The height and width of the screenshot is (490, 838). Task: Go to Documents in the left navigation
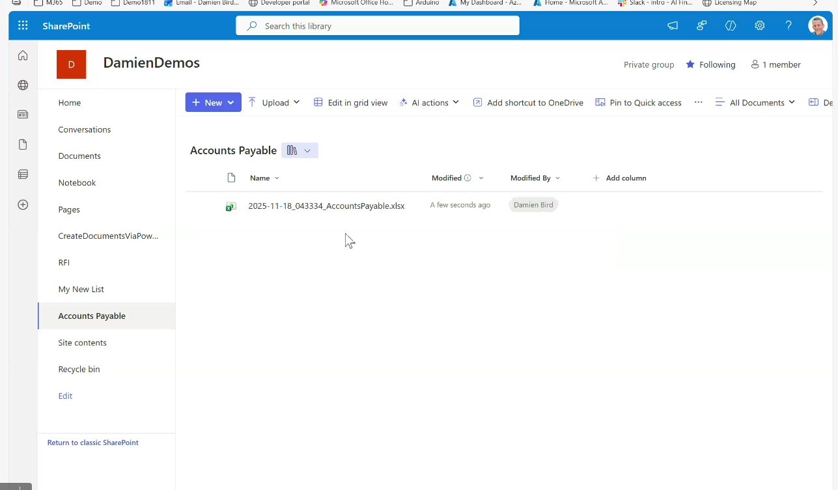click(79, 156)
